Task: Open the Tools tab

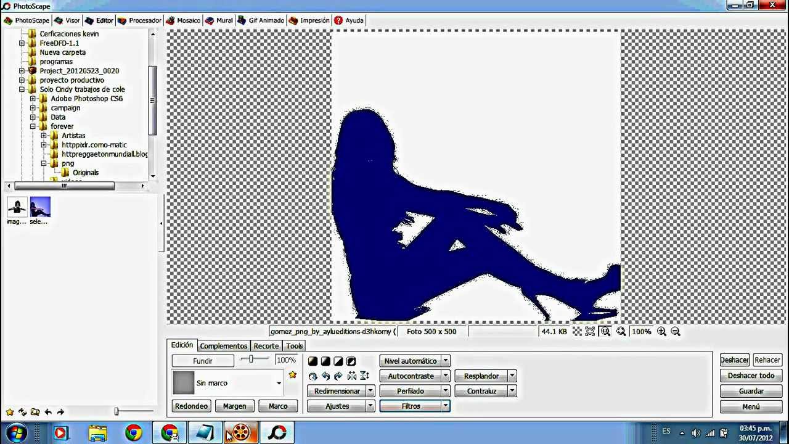Action: point(294,346)
